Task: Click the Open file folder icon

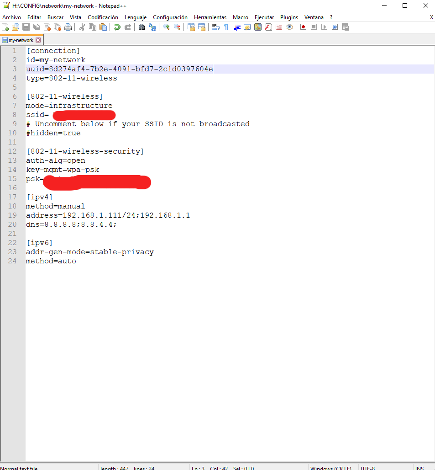Action: pyautogui.click(x=15, y=27)
